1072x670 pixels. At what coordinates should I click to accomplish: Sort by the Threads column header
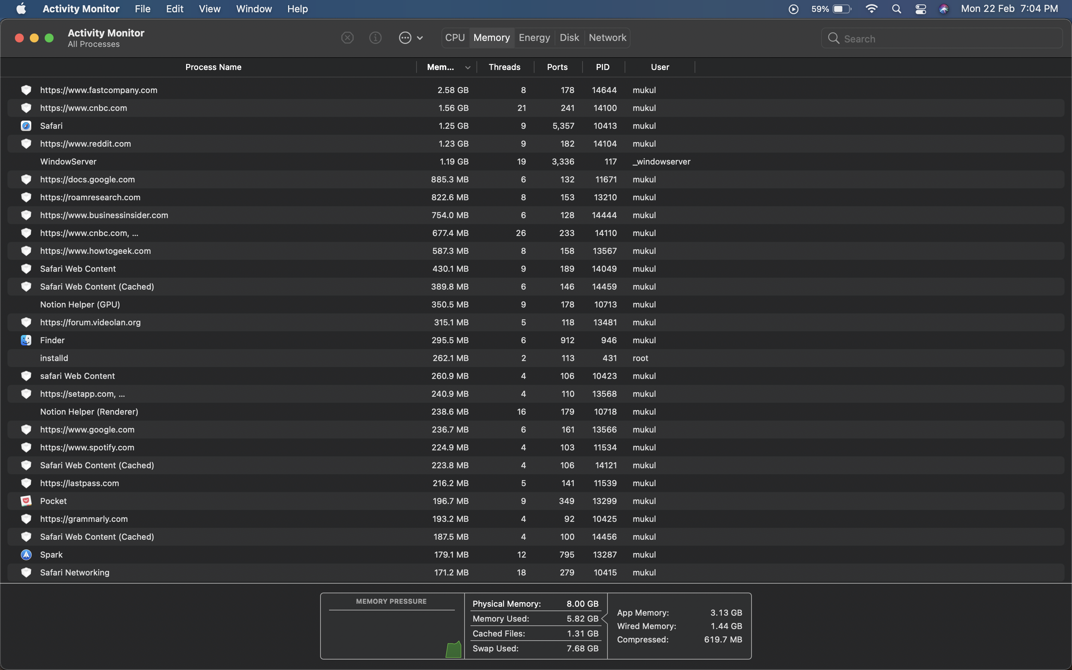coord(504,67)
